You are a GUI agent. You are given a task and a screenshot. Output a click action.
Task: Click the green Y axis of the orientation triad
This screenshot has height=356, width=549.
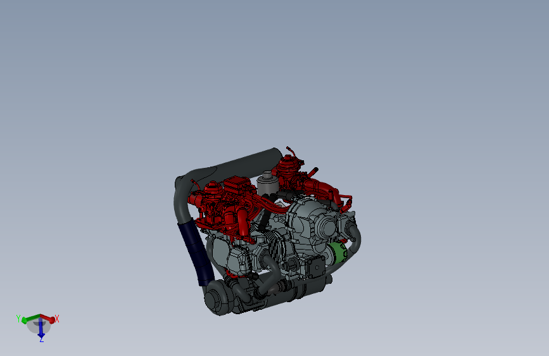pos(30,319)
